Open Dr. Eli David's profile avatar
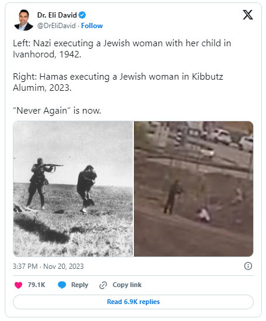 (23, 20)
